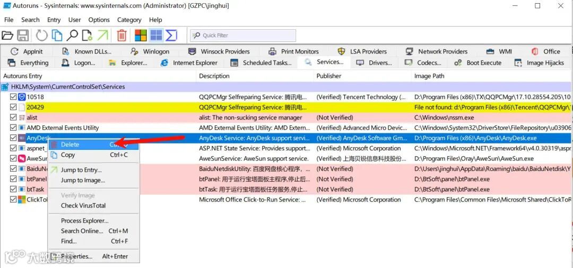The height and width of the screenshot is (268, 573).
Task: Uncheck the AnyDesk service checkbox
Action: 13,138
